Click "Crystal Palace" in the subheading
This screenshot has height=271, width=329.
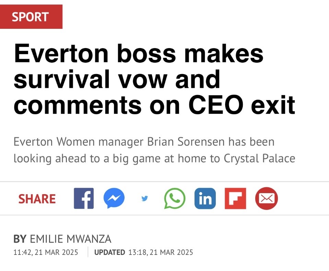pyautogui.click(x=259, y=158)
